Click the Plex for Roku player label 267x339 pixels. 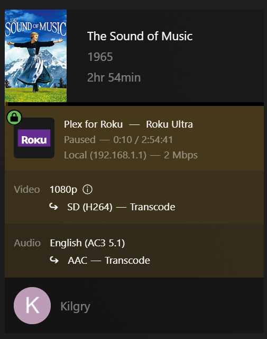click(94, 124)
